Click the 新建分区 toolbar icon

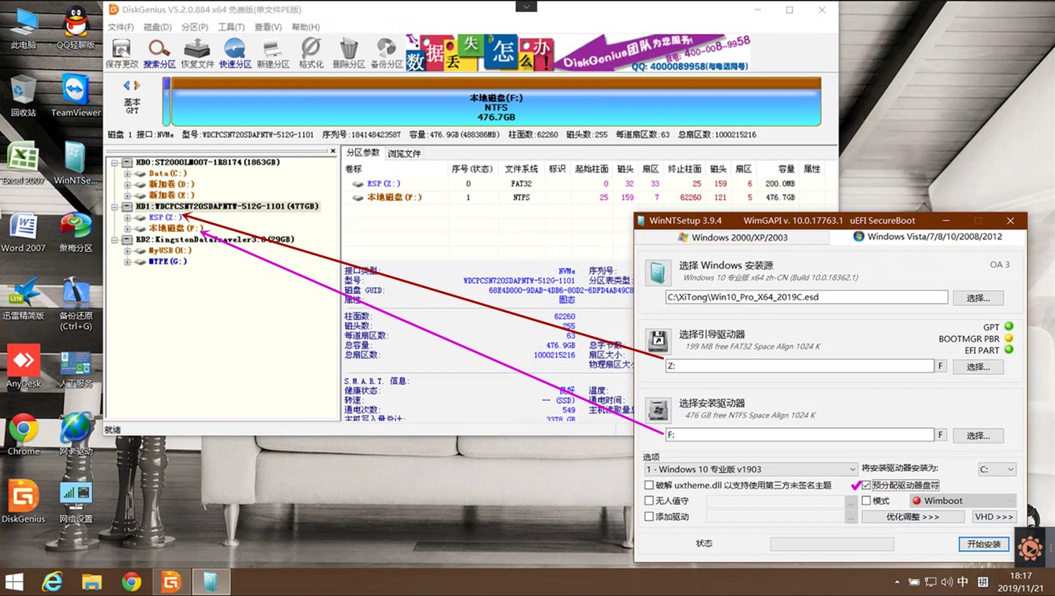[x=273, y=53]
